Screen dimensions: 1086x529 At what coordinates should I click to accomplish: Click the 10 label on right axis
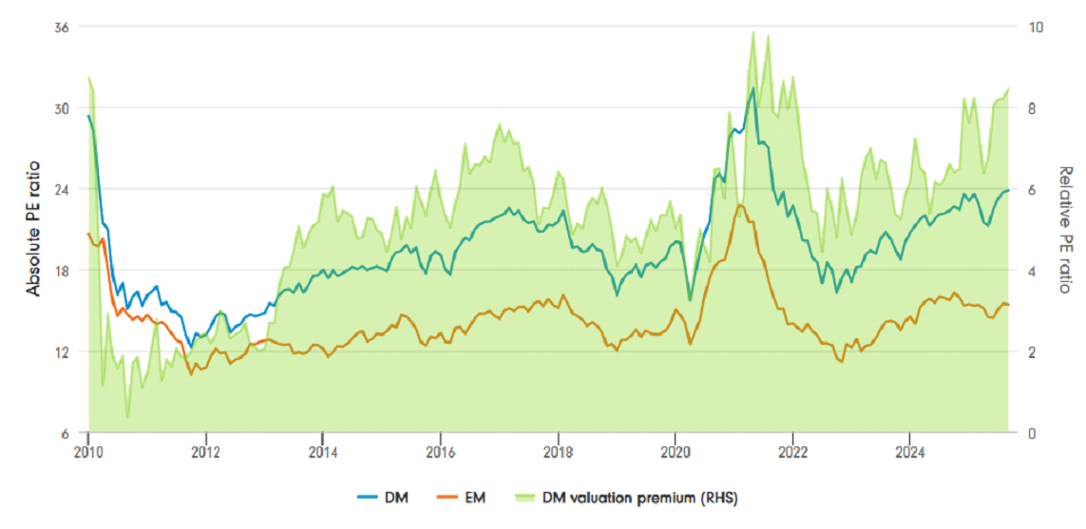1037,27
